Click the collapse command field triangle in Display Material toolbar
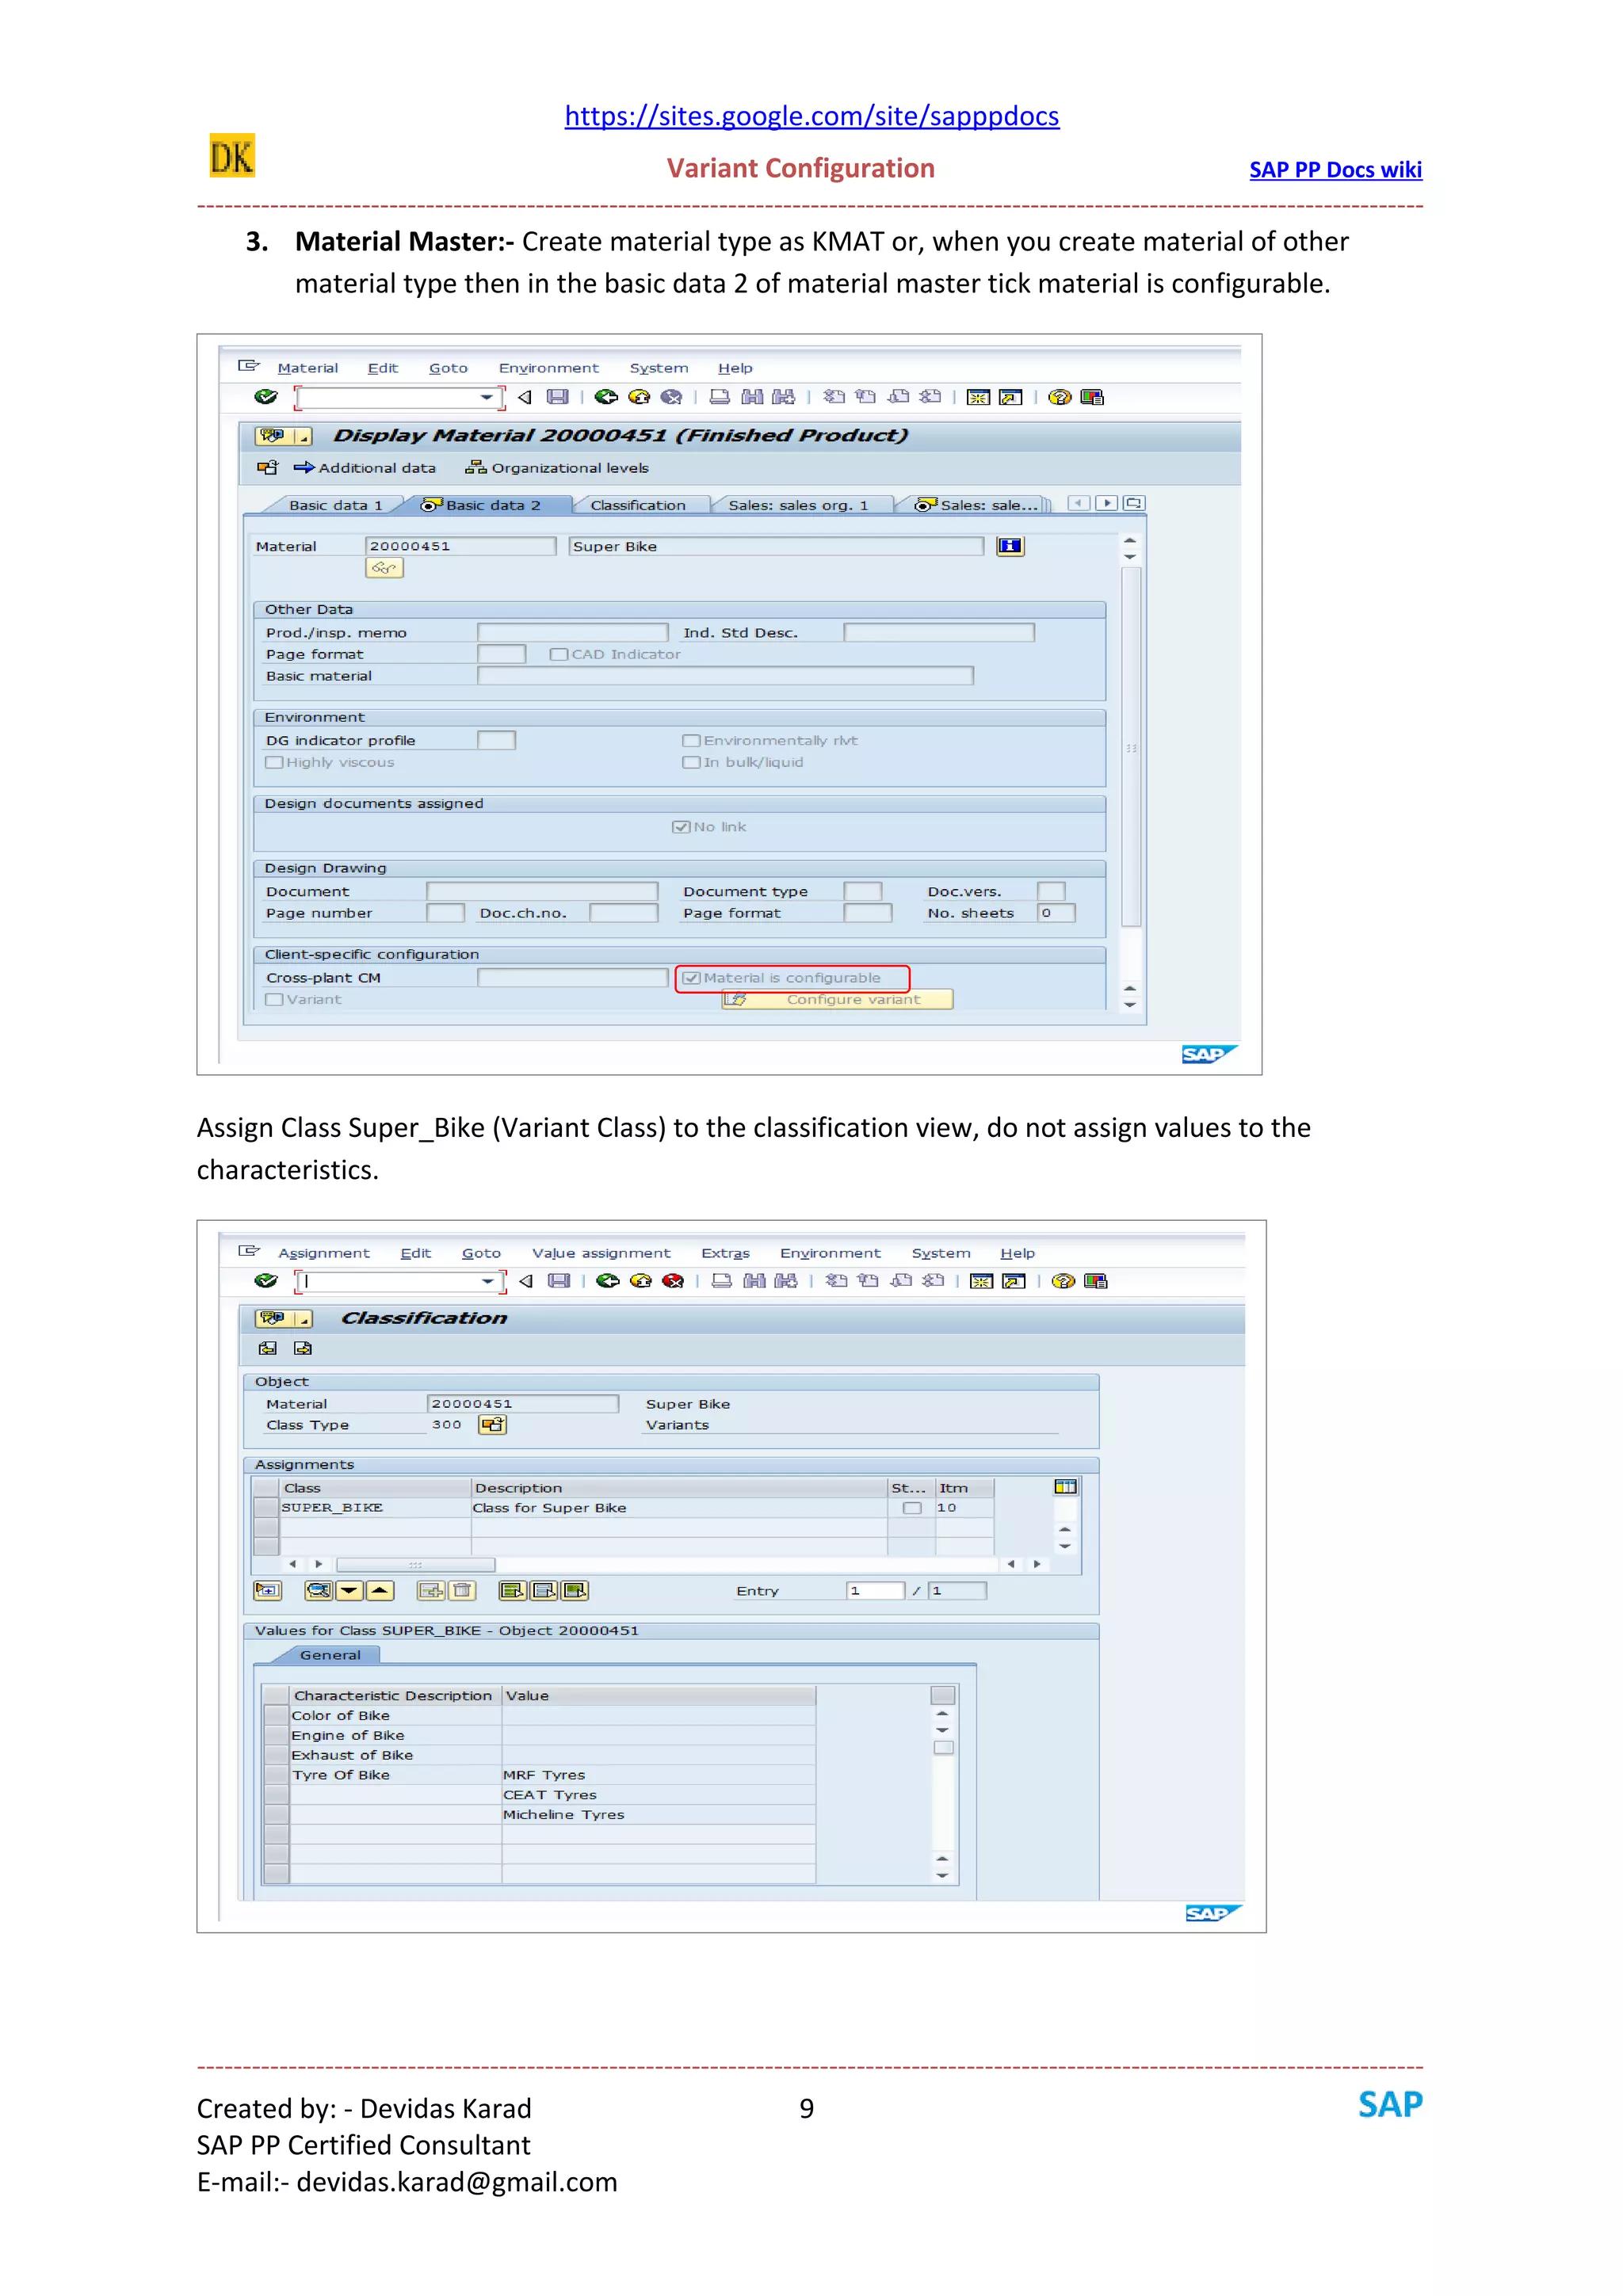1623x2296 pixels. pos(524,397)
